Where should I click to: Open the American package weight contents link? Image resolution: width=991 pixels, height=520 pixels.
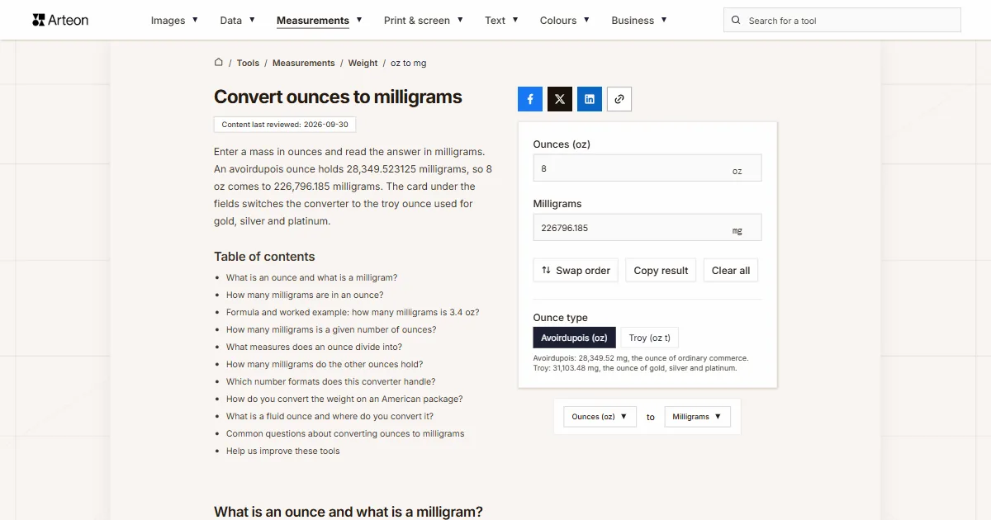(x=344, y=399)
